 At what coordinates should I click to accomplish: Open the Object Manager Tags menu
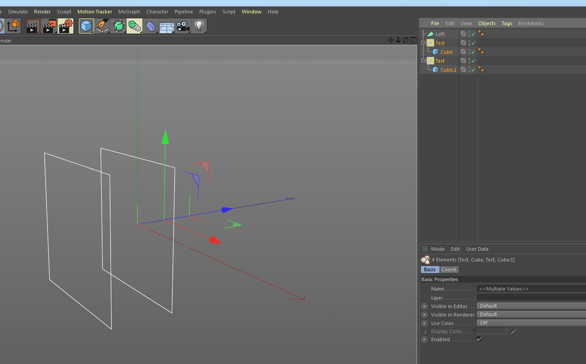[506, 23]
